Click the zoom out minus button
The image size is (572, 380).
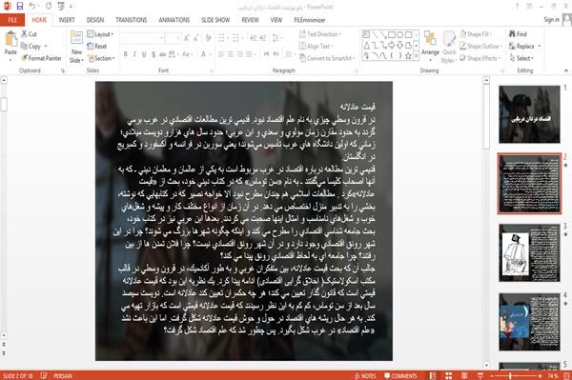492,375
